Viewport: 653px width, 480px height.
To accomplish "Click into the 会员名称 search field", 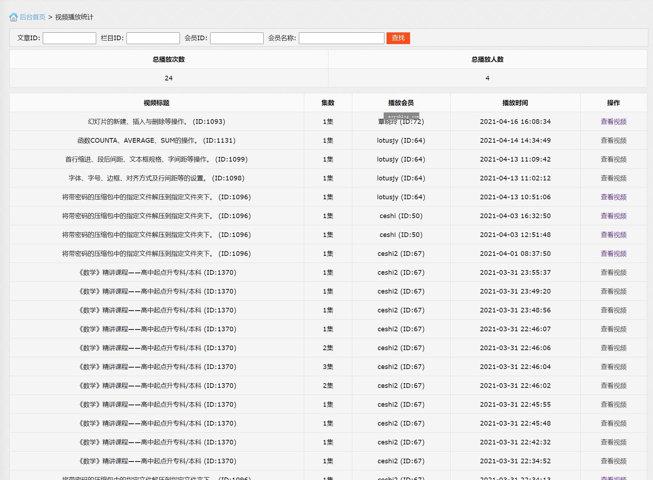I will 341,38.
